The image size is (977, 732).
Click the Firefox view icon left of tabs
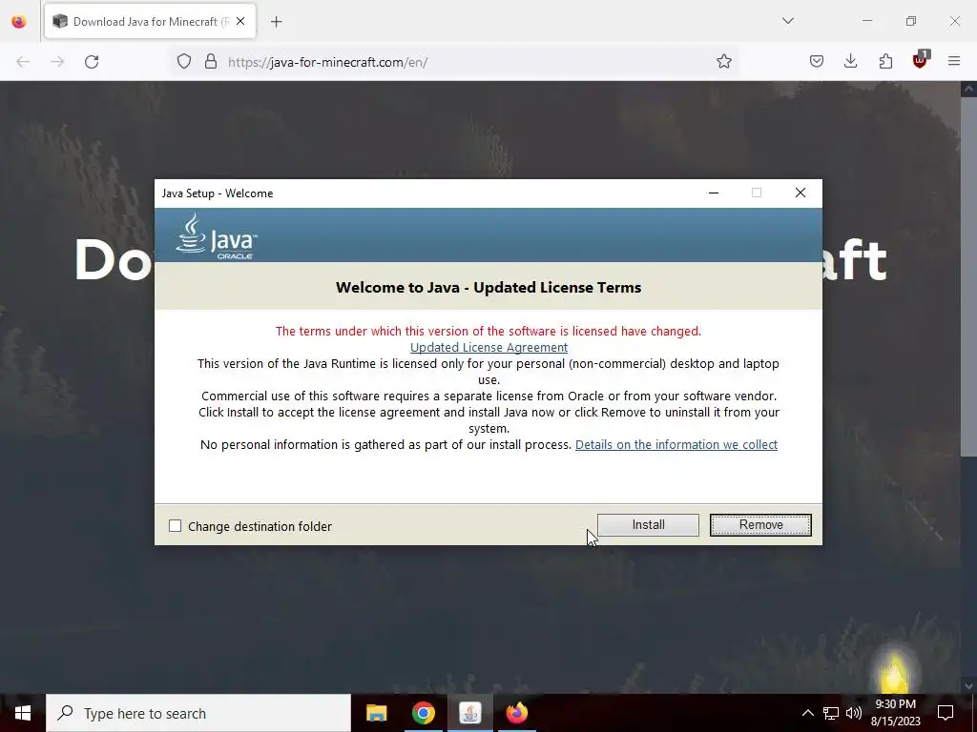[x=19, y=22]
